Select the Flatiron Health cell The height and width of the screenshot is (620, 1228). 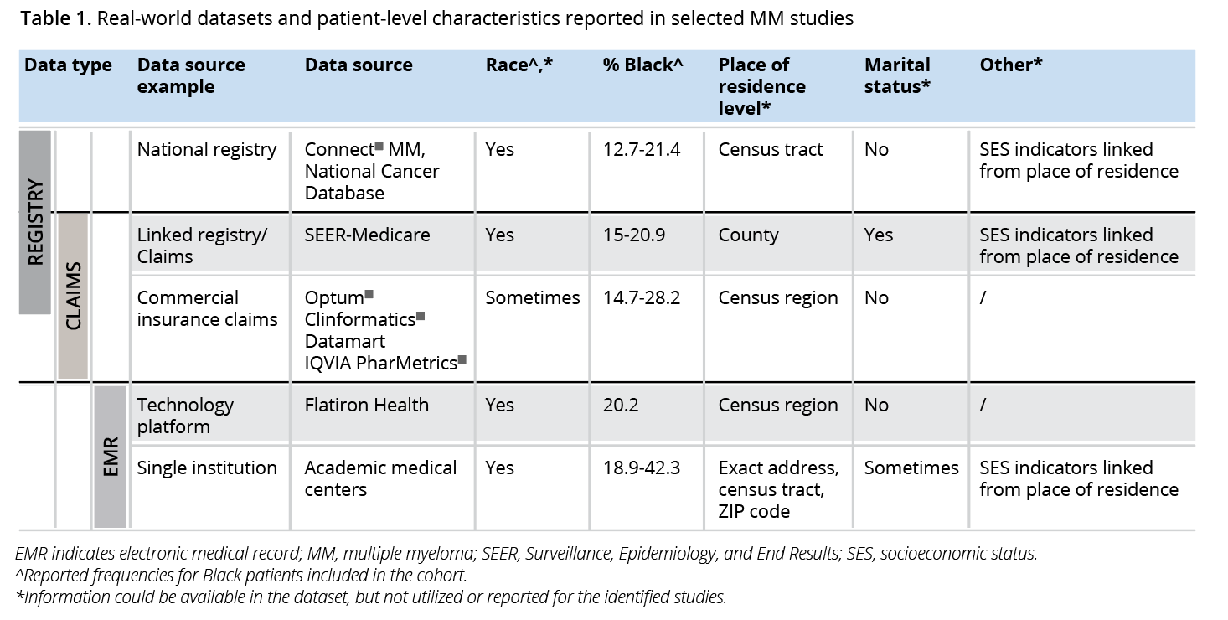(x=366, y=405)
